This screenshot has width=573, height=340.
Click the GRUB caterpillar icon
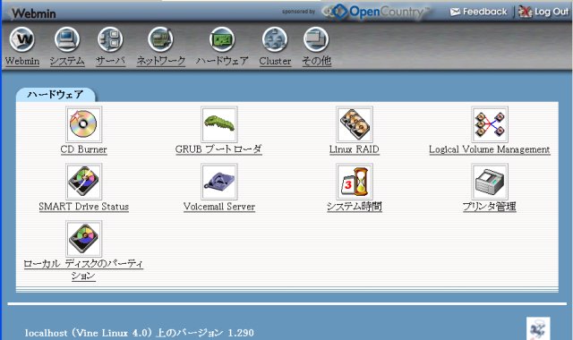click(218, 124)
